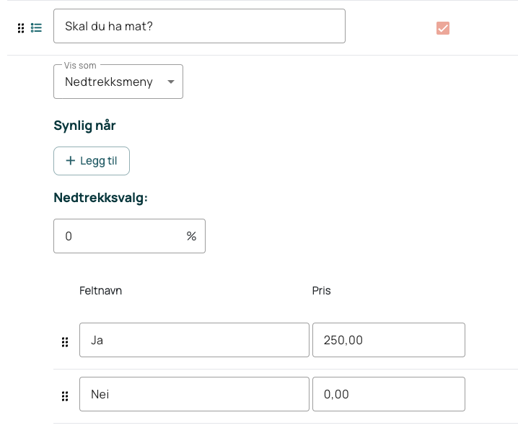
Task: Click the drag handle next to Ja
Action: click(x=65, y=342)
